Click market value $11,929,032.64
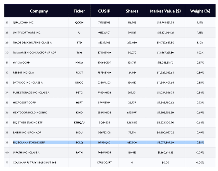 166,73
